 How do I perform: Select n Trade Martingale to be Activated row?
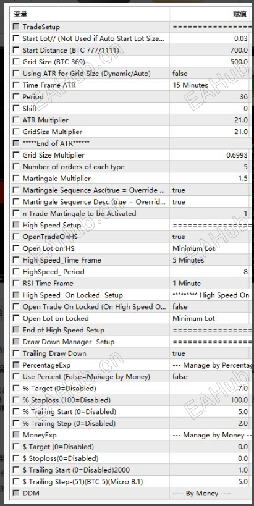coord(130,213)
